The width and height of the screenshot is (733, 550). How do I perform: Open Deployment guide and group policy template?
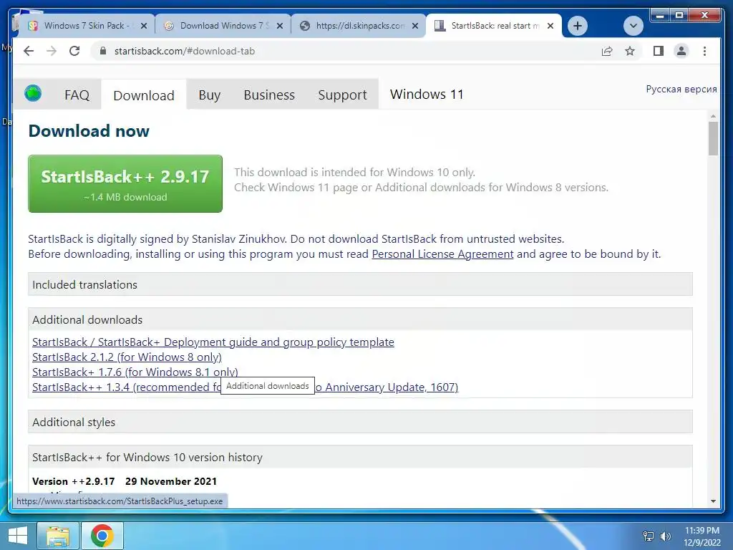tap(213, 342)
